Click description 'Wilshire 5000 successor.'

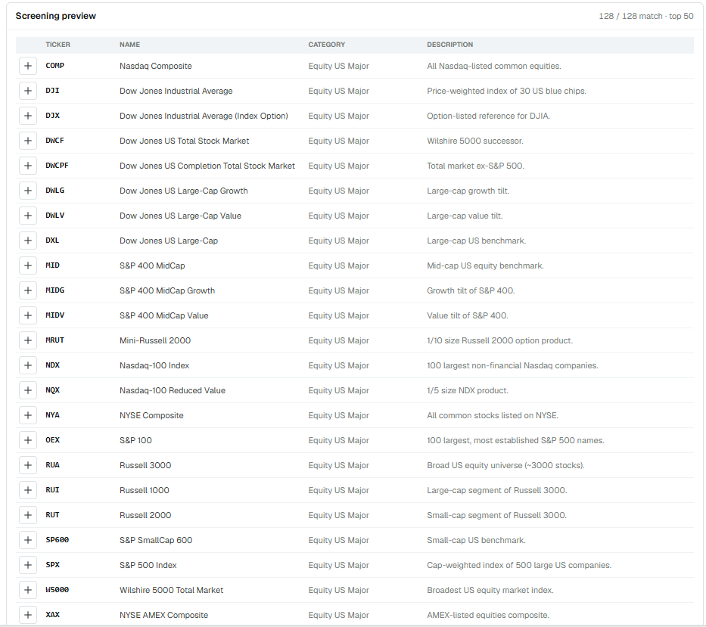[475, 141]
